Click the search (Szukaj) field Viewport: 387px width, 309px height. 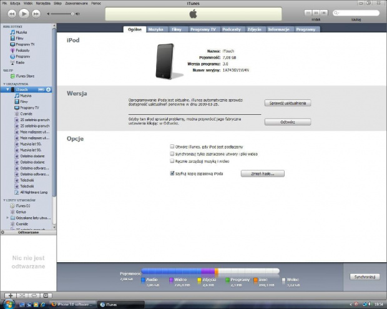coord(356,13)
